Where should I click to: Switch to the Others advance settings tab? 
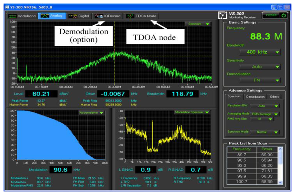(x=274, y=97)
